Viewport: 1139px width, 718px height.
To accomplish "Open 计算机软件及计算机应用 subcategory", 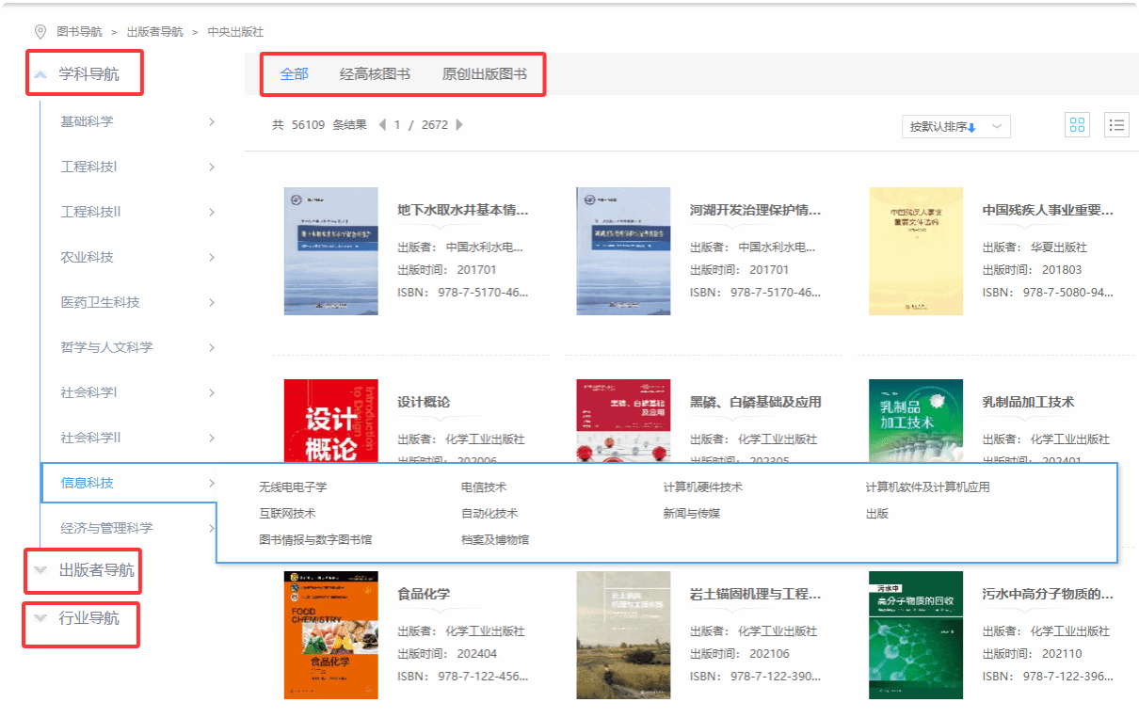I will point(927,487).
